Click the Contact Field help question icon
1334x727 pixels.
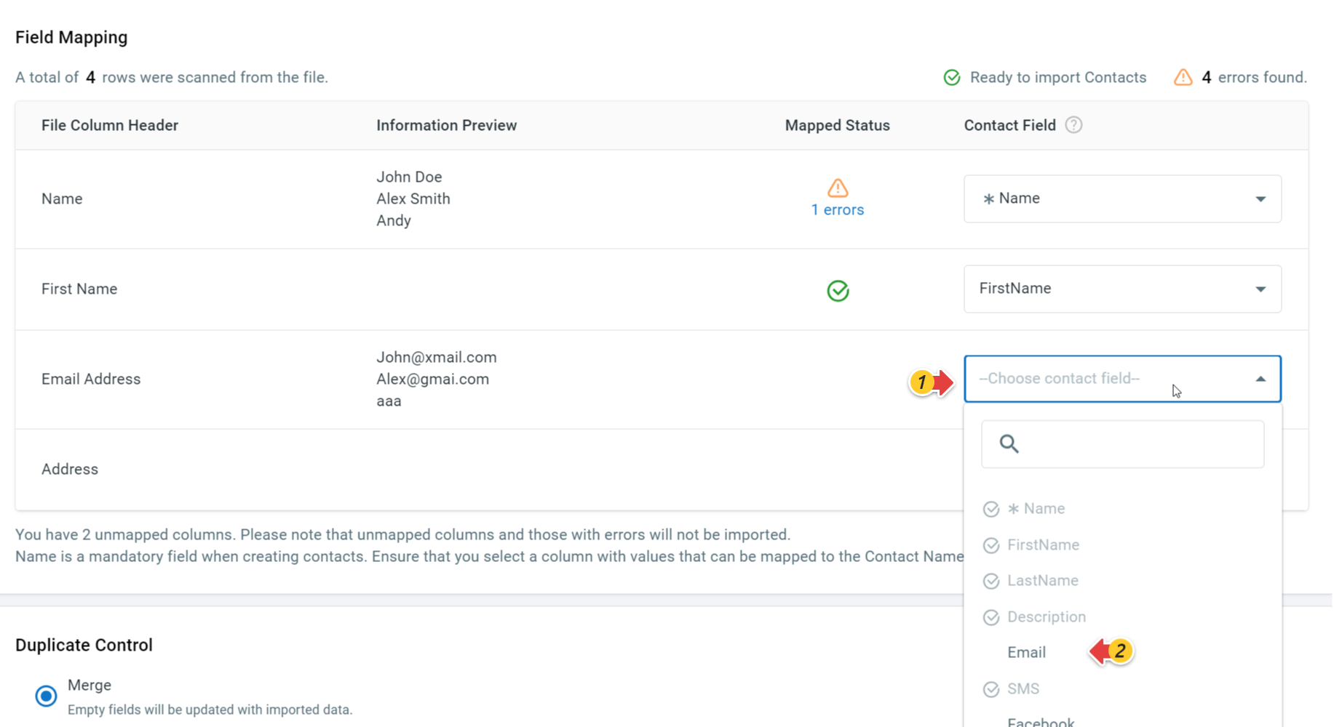click(1073, 125)
